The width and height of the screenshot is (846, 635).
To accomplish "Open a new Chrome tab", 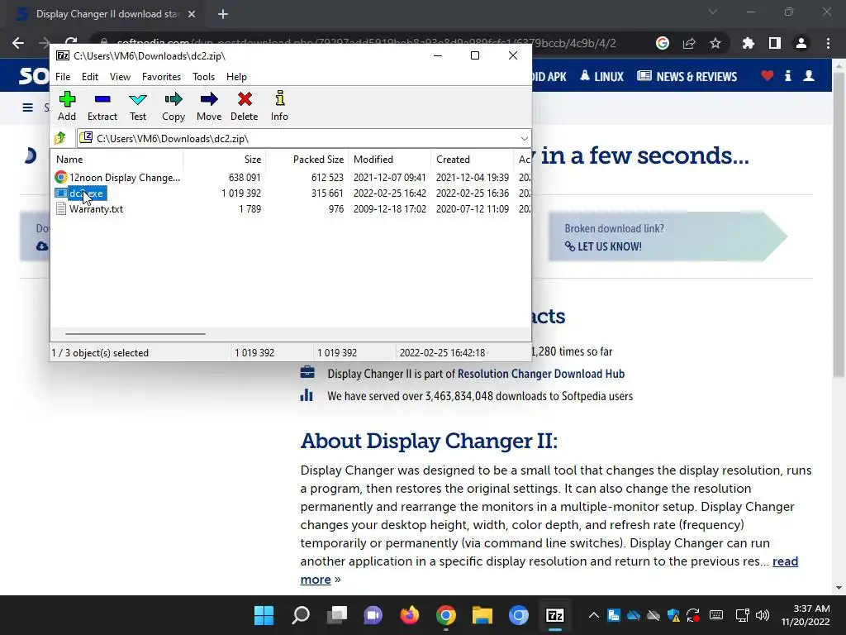I will pos(223,14).
